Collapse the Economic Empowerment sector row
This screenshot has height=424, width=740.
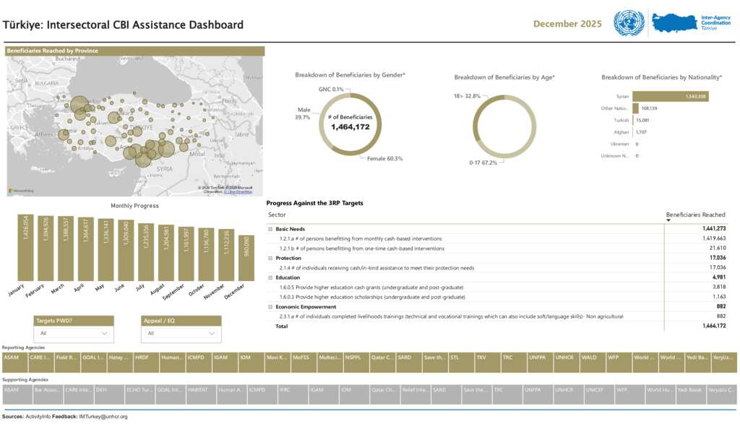270,306
